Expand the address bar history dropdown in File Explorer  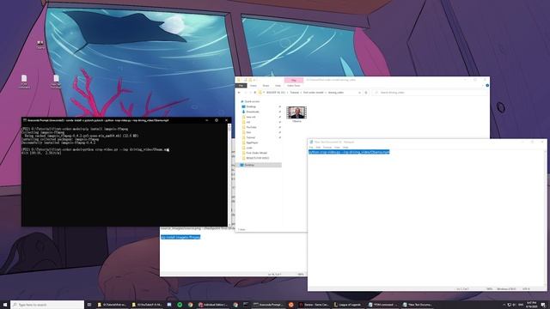(x=359, y=93)
